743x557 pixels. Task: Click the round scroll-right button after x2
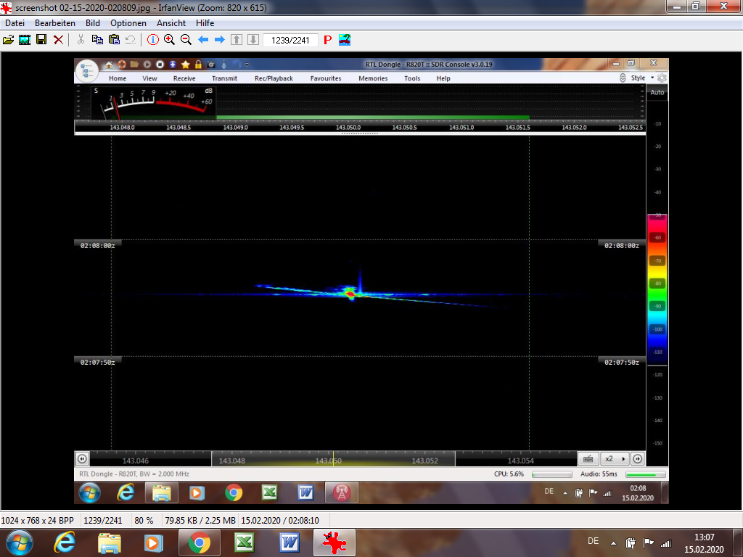pos(638,458)
